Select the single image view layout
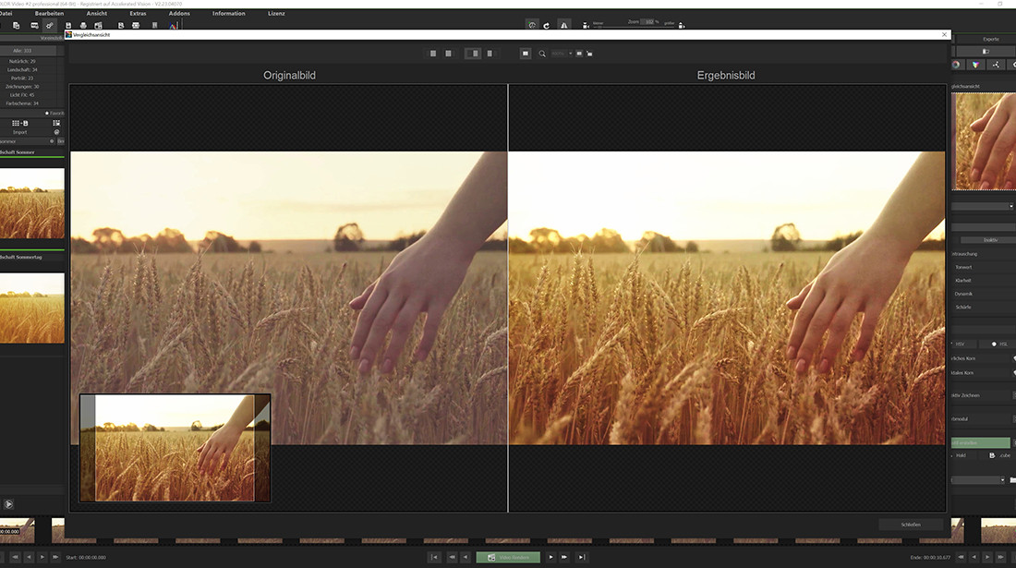1016x568 pixels. point(433,53)
